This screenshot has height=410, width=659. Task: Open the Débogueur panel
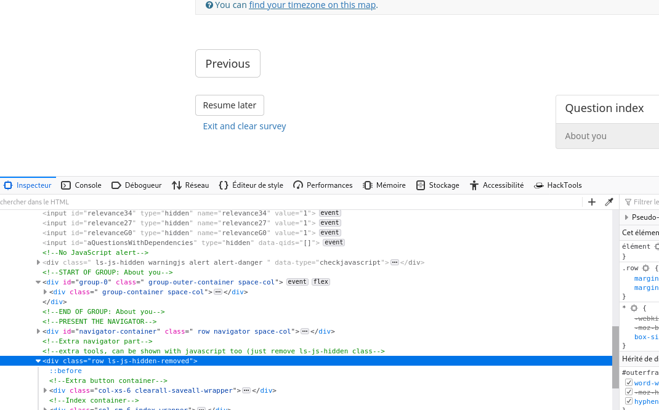click(x=136, y=185)
